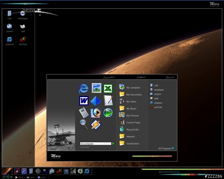Viewport: 224px width, 179px height.
Task: Open the calculator icon in Favorites grid
Action: (84, 113)
